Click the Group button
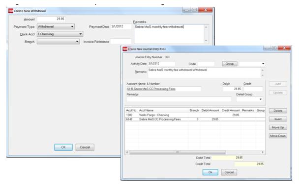 point(230,64)
